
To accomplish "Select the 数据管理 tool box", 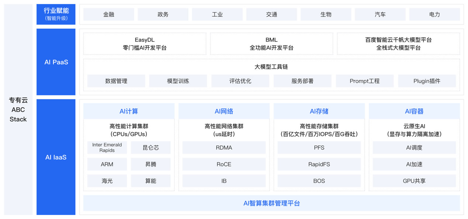I will pyautogui.click(x=116, y=81).
